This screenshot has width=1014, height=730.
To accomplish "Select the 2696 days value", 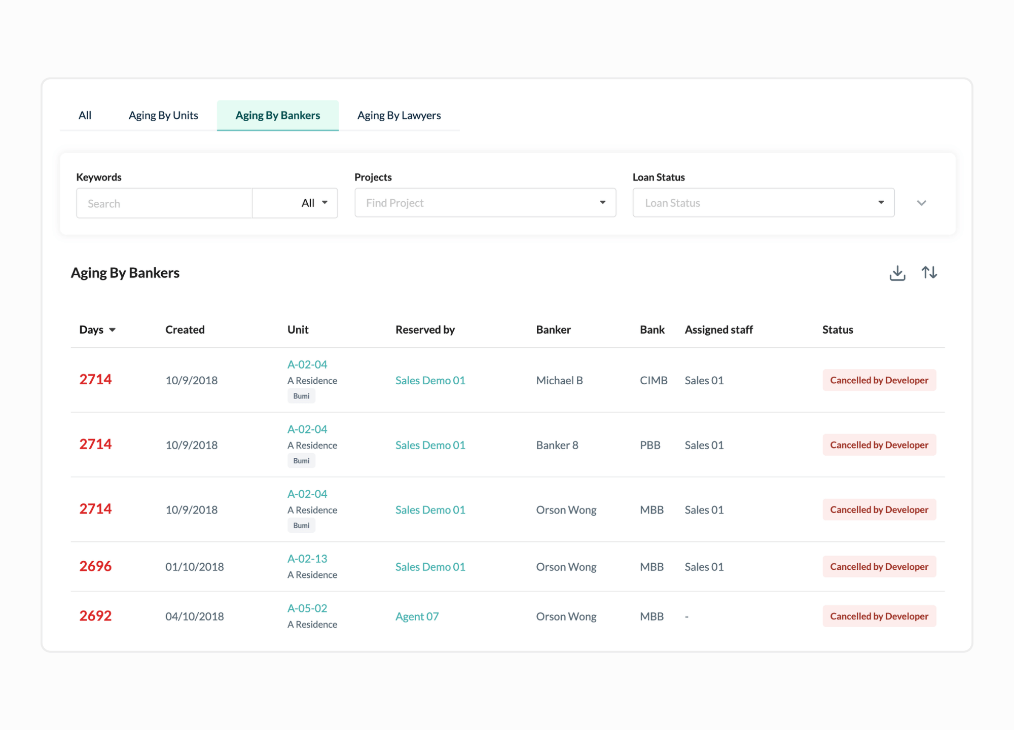I will tap(95, 566).
